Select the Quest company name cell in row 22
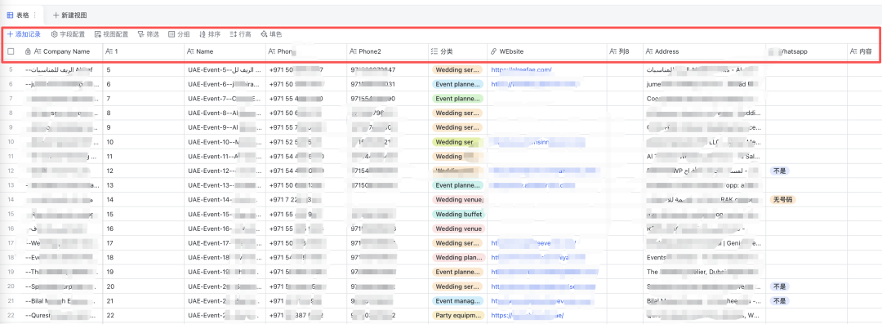 click(x=62, y=316)
